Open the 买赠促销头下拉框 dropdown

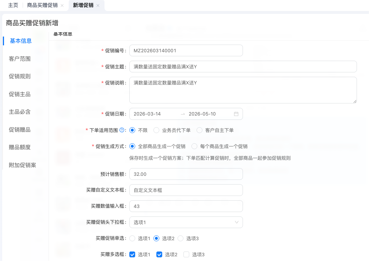pyautogui.click(x=186, y=222)
